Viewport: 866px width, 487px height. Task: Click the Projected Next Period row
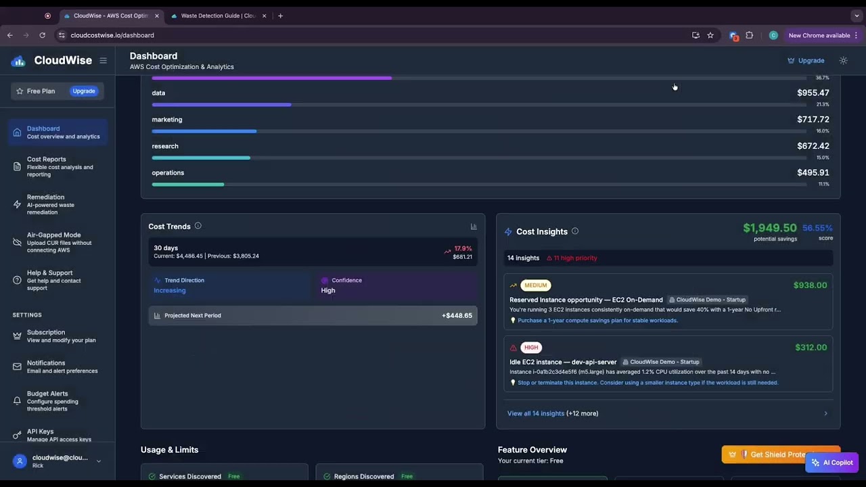pyautogui.click(x=313, y=315)
